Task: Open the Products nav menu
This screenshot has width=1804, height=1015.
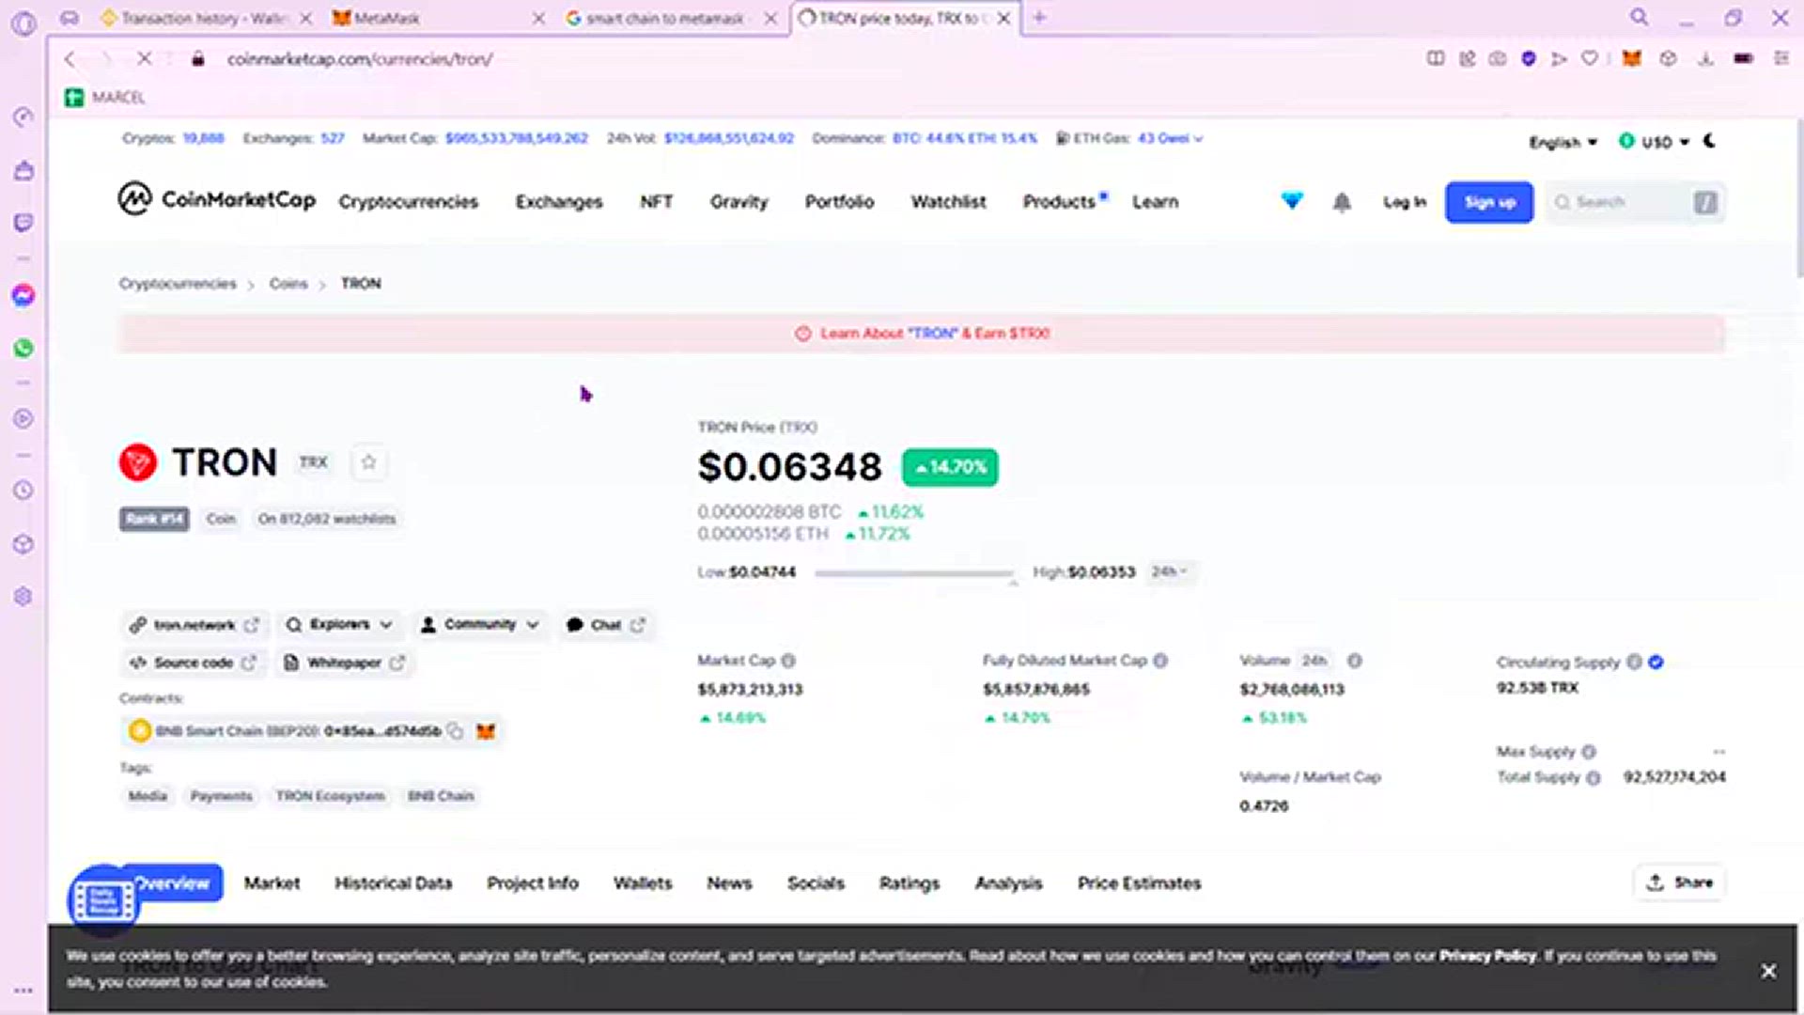Action: click(x=1059, y=202)
